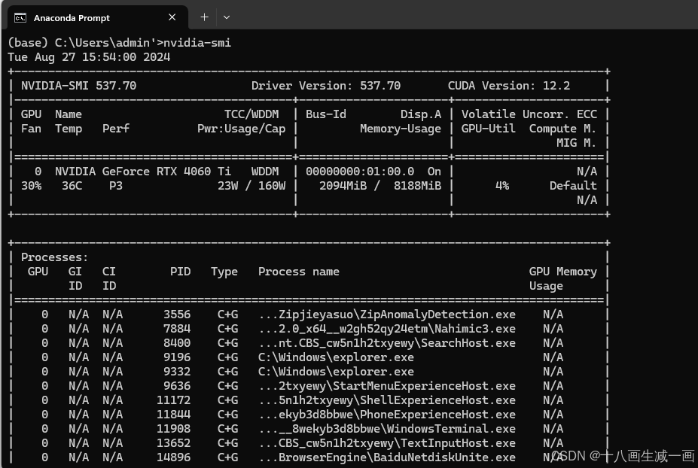698x468 pixels.
Task: Click the CUDA Version: 12.2 text
Action: point(509,86)
